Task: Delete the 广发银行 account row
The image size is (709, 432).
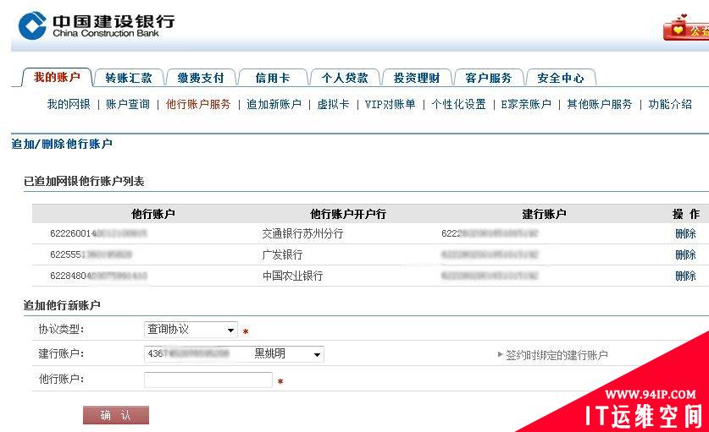Action: [x=685, y=254]
